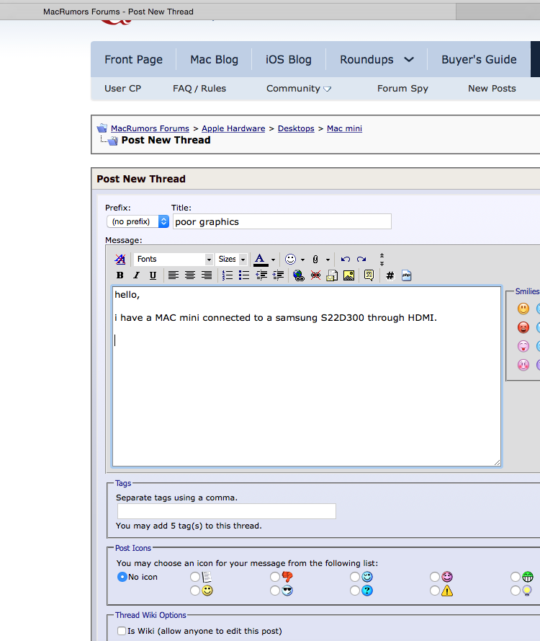The width and height of the screenshot is (540, 641).
Task: View New Posts
Action: point(492,88)
